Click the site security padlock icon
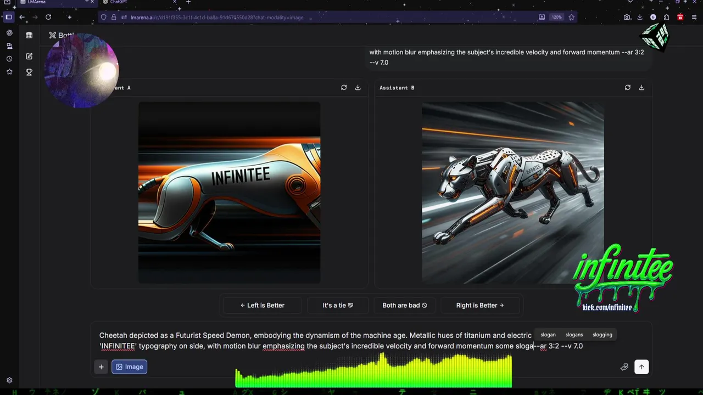Image resolution: width=703 pixels, height=395 pixels. pyautogui.click(x=114, y=17)
